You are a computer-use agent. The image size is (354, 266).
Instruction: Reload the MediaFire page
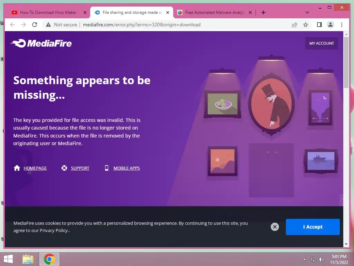coord(35,25)
